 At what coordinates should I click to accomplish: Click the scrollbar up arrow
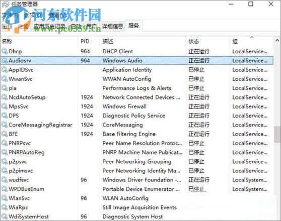[x=277, y=40]
